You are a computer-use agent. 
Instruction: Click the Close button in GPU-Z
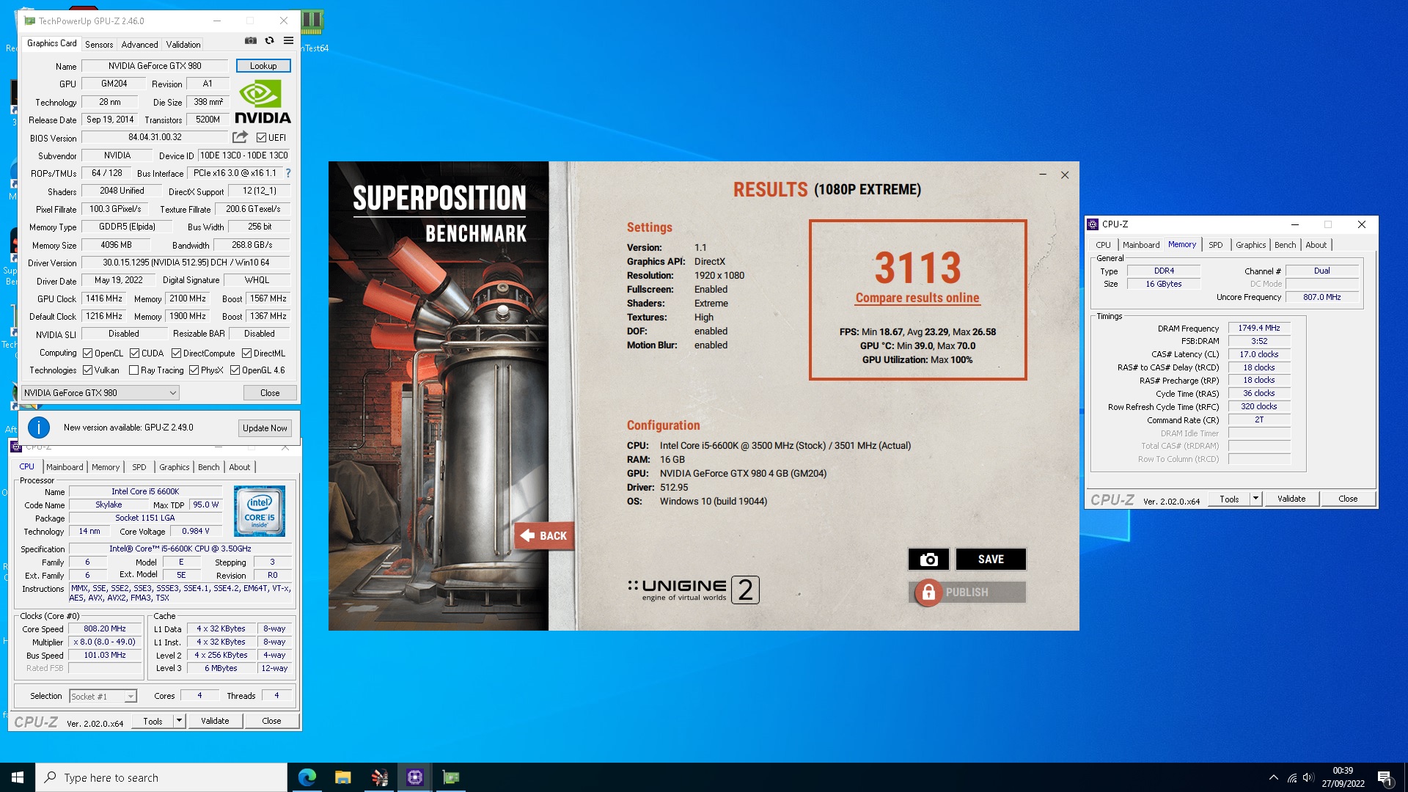click(270, 393)
